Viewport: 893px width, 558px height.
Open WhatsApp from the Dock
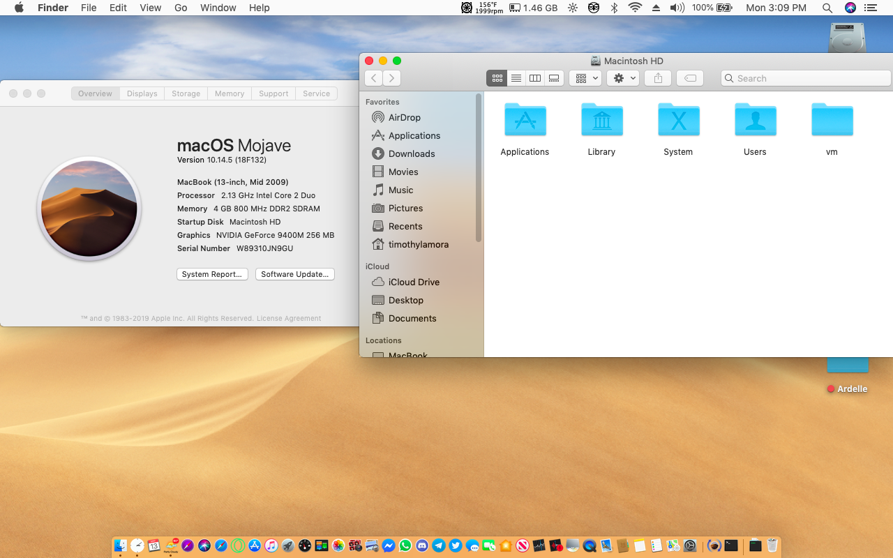(x=405, y=545)
